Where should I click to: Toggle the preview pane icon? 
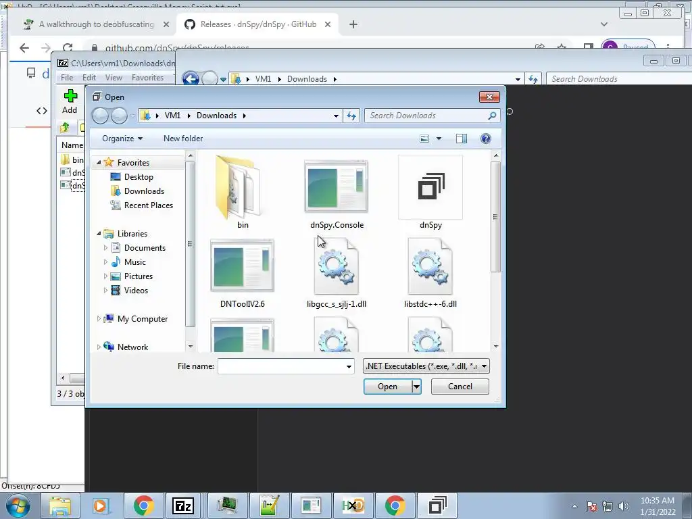point(461,139)
